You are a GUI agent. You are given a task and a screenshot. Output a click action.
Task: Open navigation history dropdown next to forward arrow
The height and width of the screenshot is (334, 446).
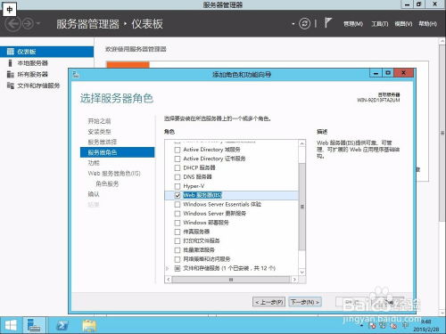coord(38,23)
